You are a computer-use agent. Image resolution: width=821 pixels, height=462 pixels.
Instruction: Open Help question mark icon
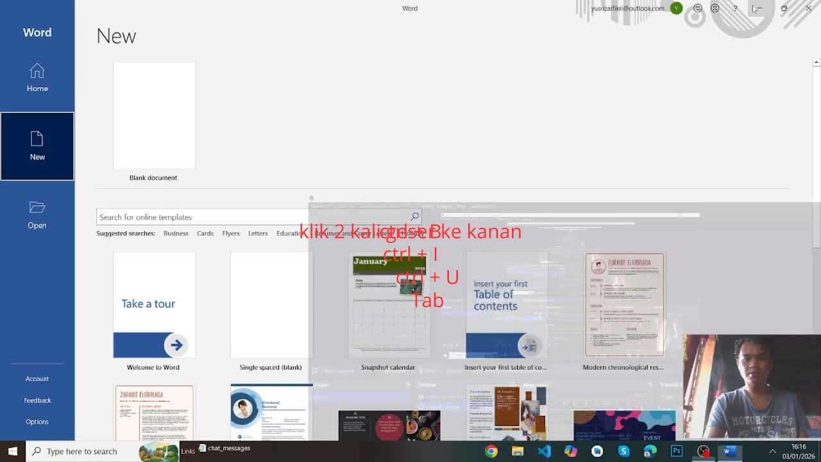(x=735, y=8)
